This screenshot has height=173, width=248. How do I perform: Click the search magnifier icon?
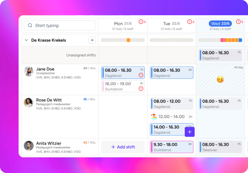click(x=30, y=26)
